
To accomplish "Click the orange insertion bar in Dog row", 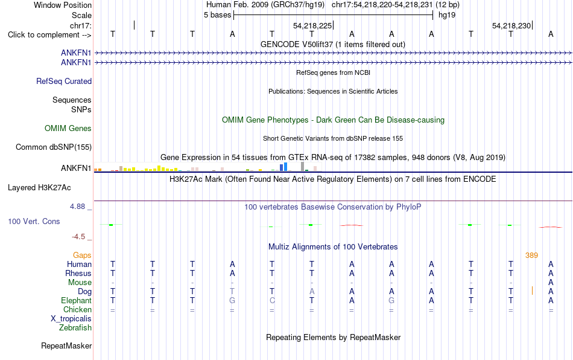I will pos(532,291).
